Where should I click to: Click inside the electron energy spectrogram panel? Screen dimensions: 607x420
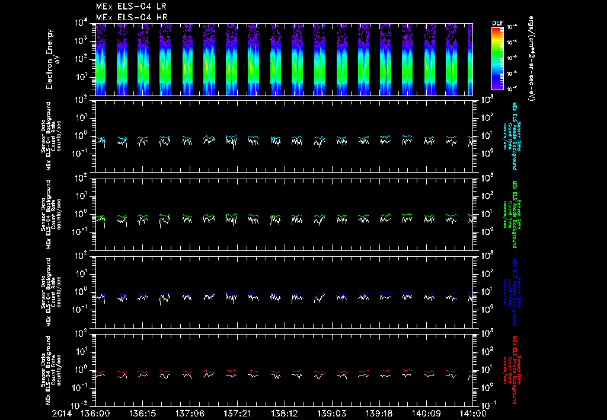tap(284, 59)
